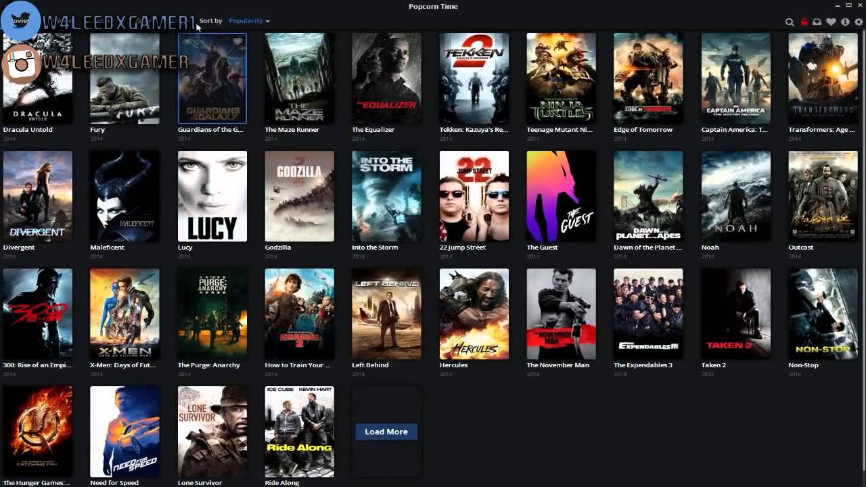Open Teenage Mutant Ninja Turtles poster
Screen dimensions: 866x487
point(562,78)
